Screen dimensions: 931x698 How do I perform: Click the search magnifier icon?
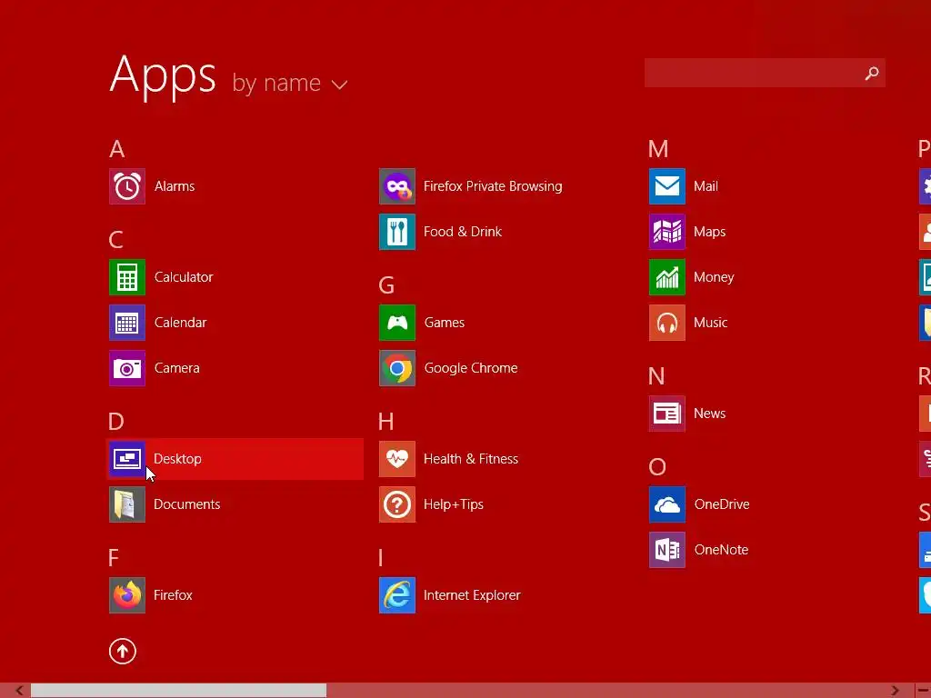pos(872,73)
